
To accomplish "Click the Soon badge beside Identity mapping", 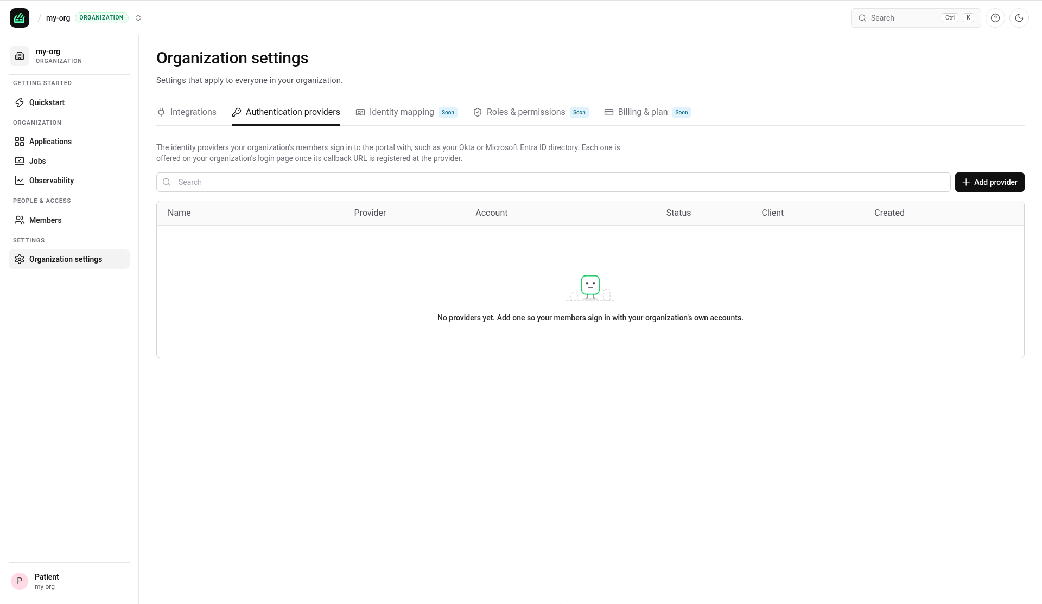I will 448,113.
